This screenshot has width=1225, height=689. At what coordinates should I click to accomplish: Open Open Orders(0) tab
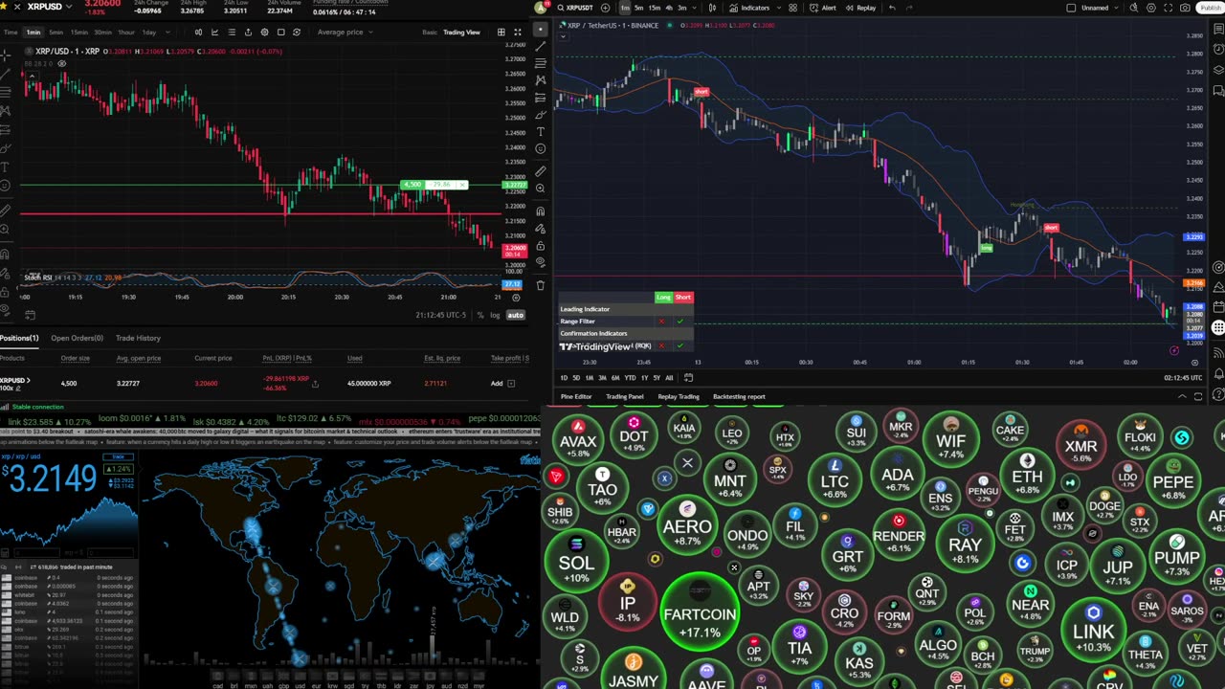(x=77, y=338)
